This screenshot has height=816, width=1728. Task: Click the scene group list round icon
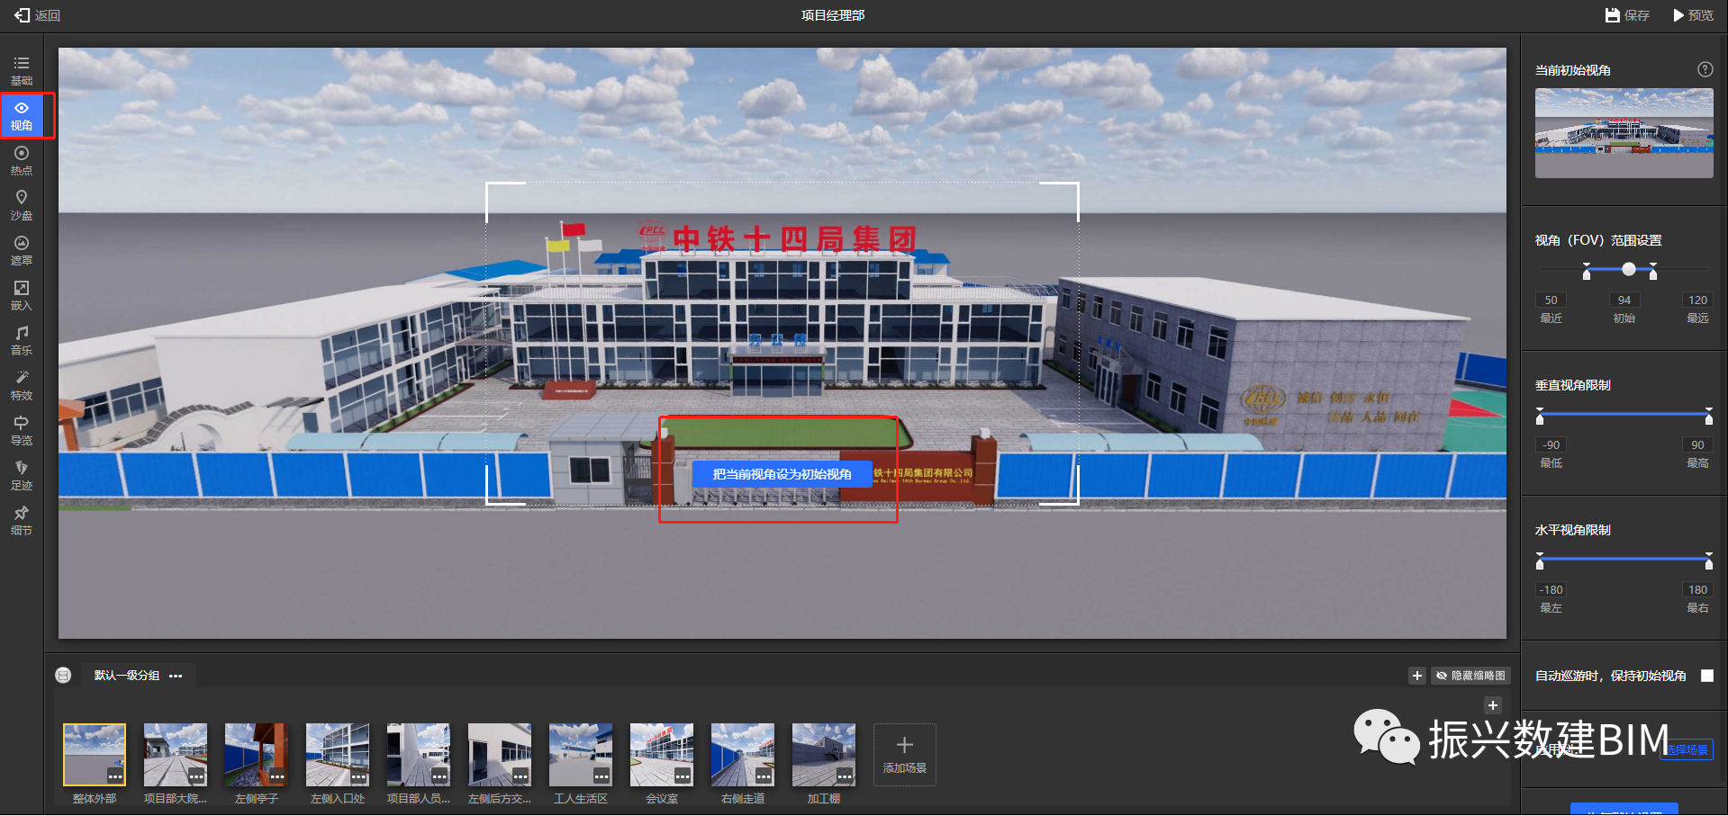coord(63,675)
